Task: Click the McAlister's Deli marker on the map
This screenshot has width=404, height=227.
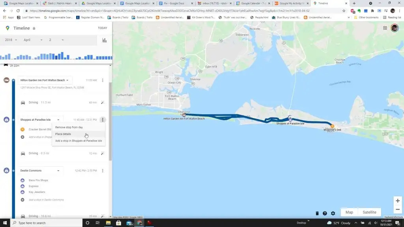Action: tap(332, 126)
